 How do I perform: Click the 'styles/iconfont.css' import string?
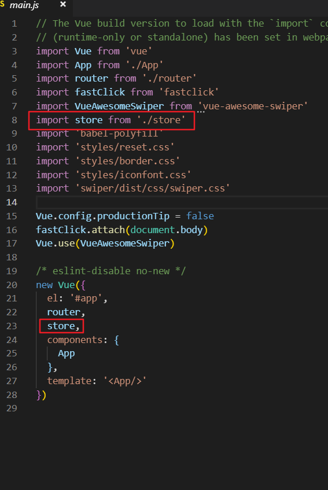point(133,175)
